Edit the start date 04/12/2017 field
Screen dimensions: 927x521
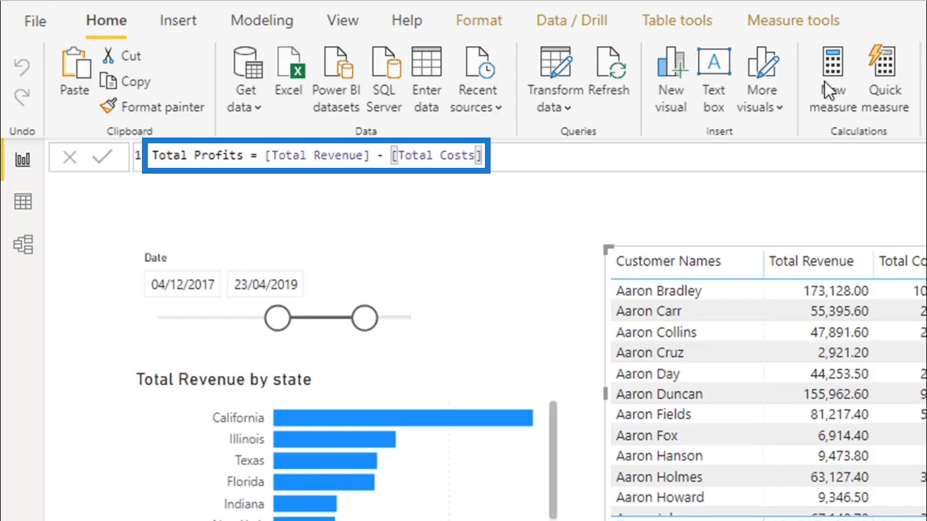coord(183,284)
